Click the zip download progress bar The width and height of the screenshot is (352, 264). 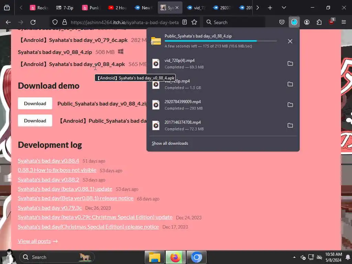tap(221, 41)
